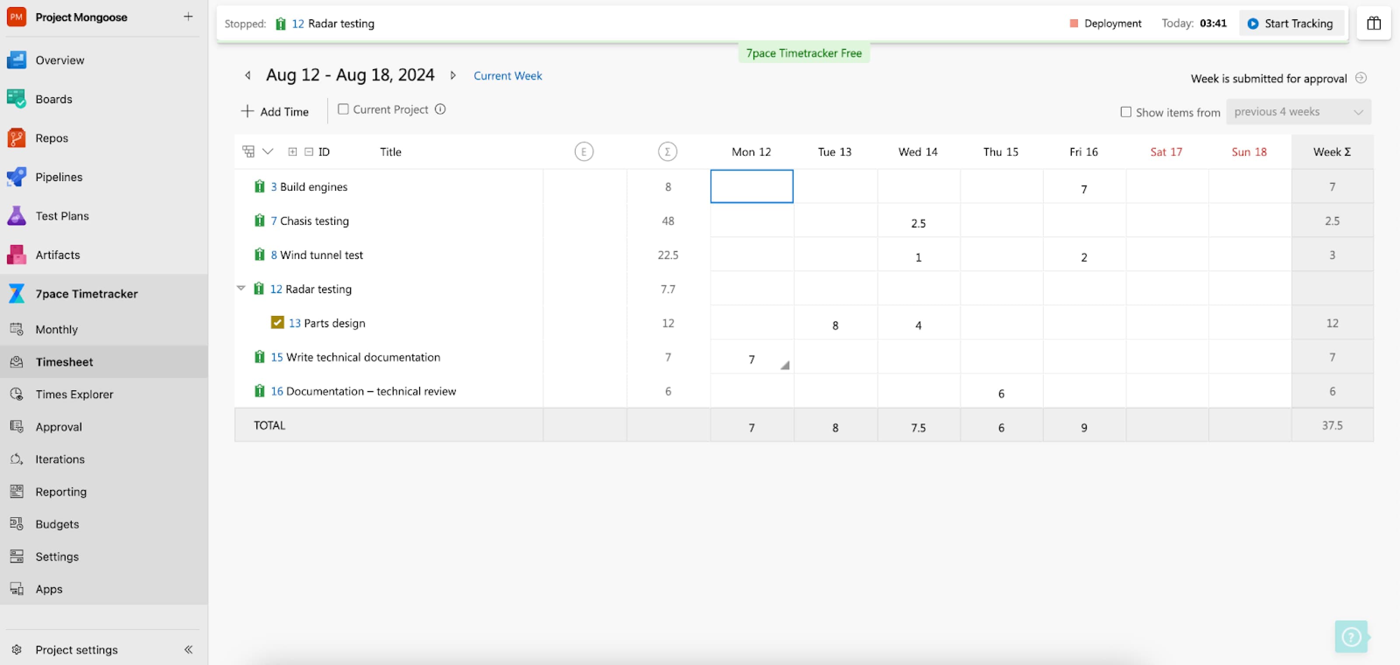
Task: Click the Test Plans flask icon
Action: tap(16, 216)
